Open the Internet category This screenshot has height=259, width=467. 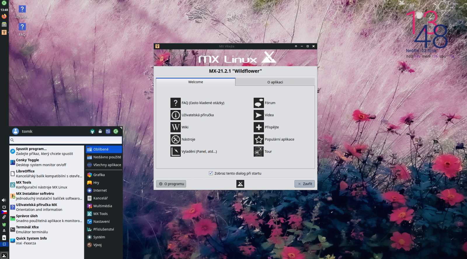pyautogui.click(x=104, y=190)
